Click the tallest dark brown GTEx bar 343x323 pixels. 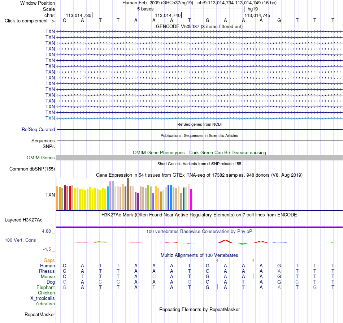coord(128,194)
